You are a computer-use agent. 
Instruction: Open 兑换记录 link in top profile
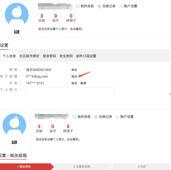(x=109, y=6)
